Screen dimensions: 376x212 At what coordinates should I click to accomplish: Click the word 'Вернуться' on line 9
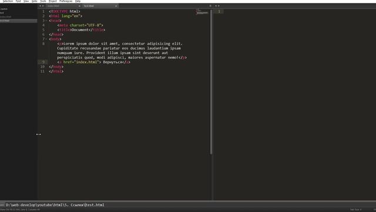(x=112, y=62)
